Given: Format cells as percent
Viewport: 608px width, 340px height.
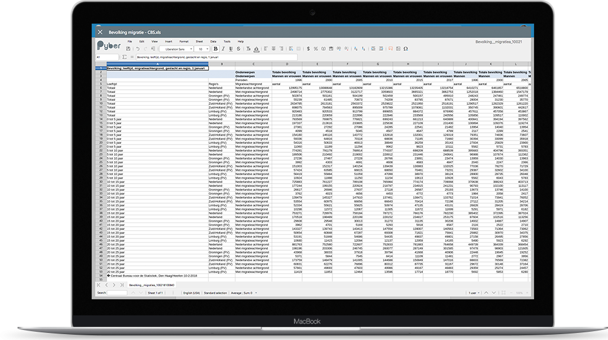Looking at the screenshot, I should pos(316,49).
